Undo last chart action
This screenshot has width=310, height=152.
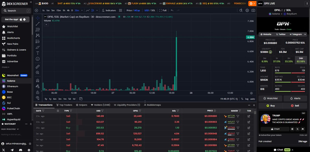click(172, 10)
